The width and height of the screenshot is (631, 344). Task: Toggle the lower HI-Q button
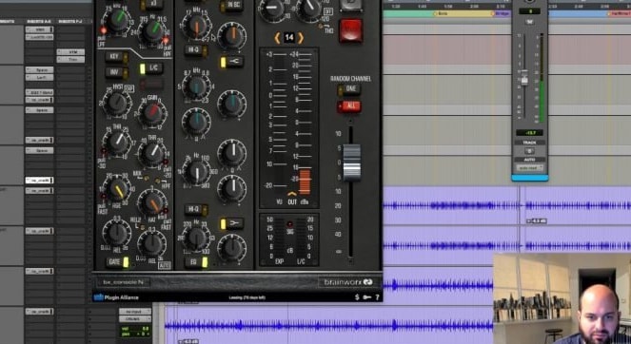coord(196,209)
